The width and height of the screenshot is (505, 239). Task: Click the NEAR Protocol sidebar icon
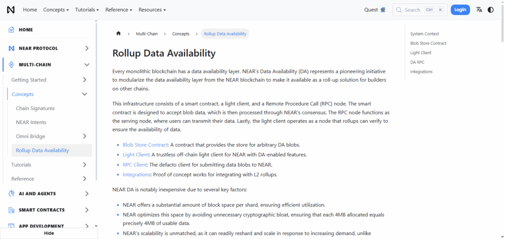[x=11, y=48]
